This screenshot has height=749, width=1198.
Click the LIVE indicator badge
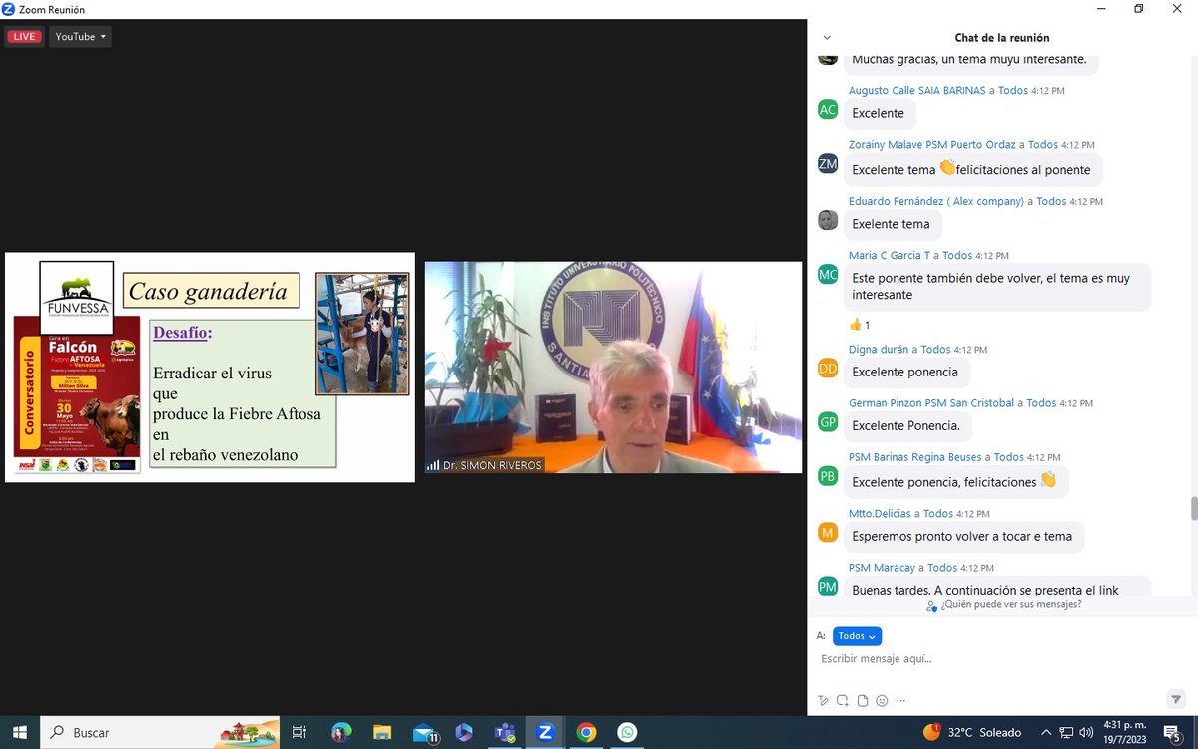point(24,37)
